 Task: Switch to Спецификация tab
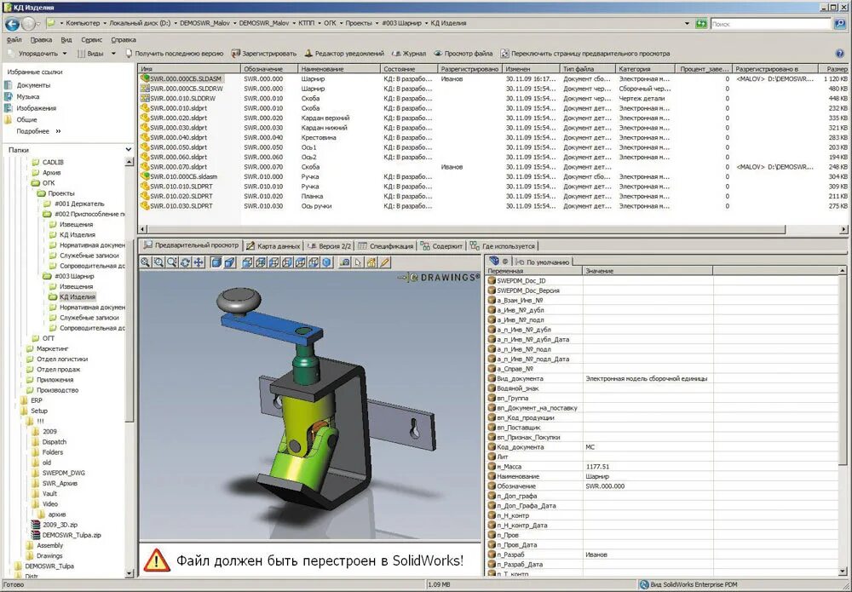tap(386, 246)
